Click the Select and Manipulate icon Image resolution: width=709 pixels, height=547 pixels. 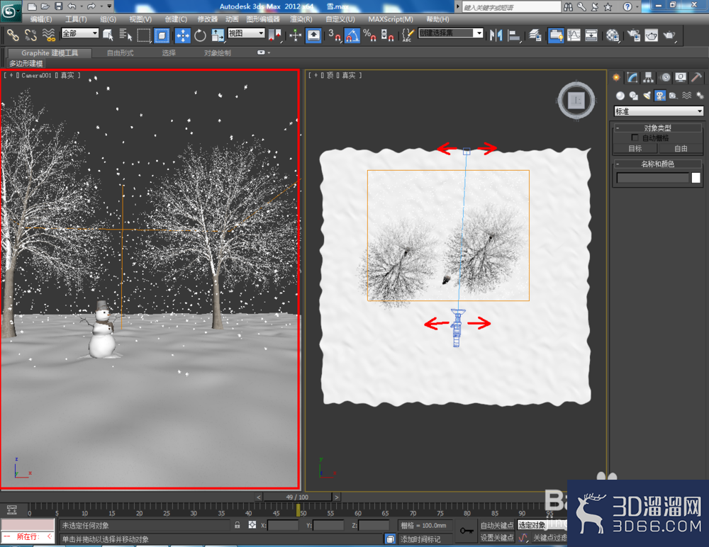click(x=295, y=35)
